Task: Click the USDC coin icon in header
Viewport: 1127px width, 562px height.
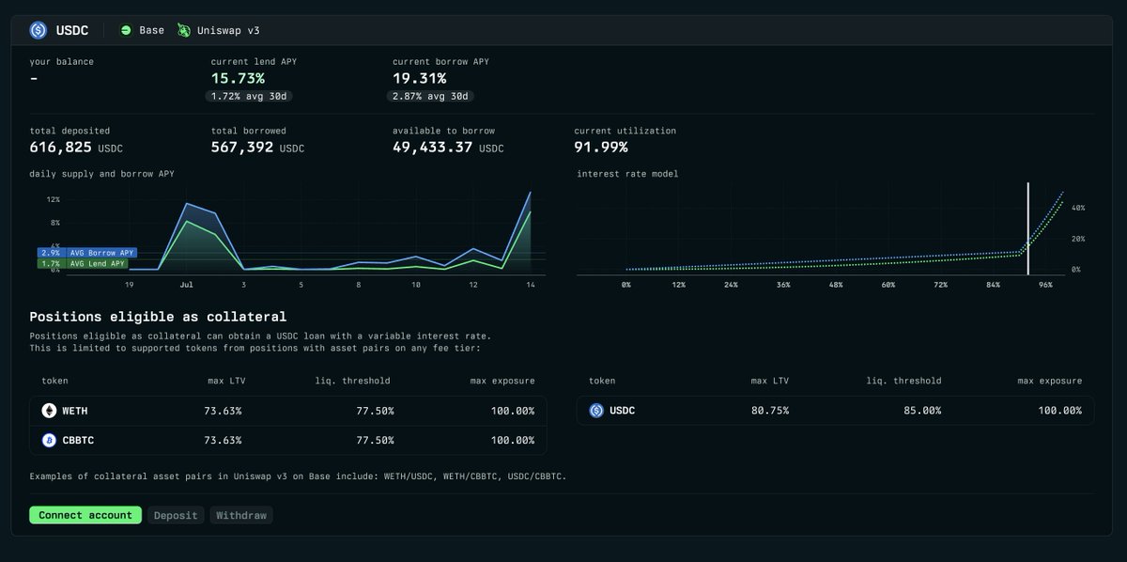Action: click(39, 30)
